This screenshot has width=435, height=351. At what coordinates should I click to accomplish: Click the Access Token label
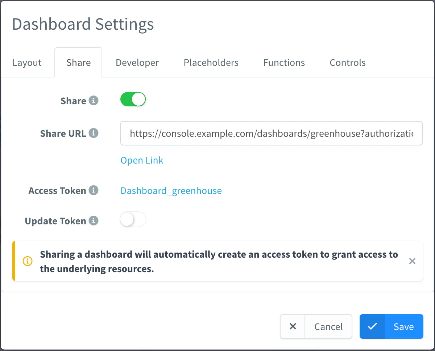(x=57, y=190)
